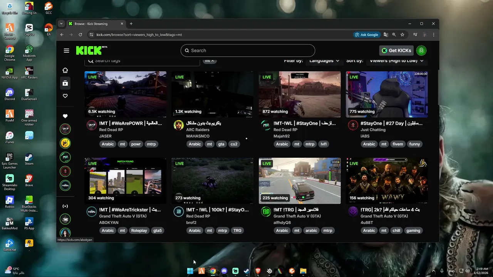Screen dimensions: 493x277
Task: Select the Browse - Kick Streaming tab
Action: tap(96, 24)
